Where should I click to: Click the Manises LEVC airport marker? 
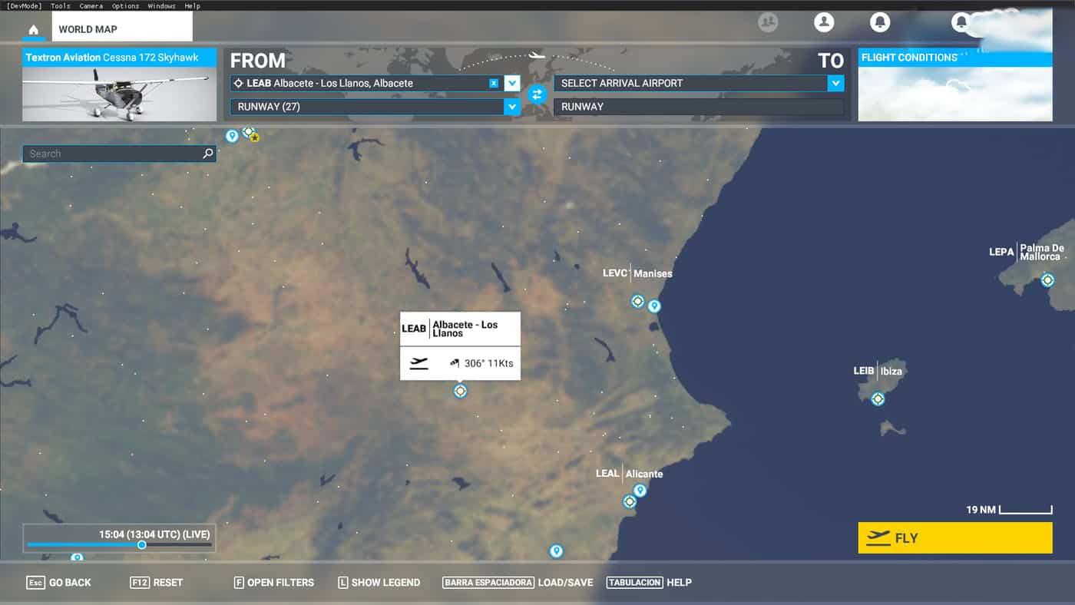pos(637,301)
